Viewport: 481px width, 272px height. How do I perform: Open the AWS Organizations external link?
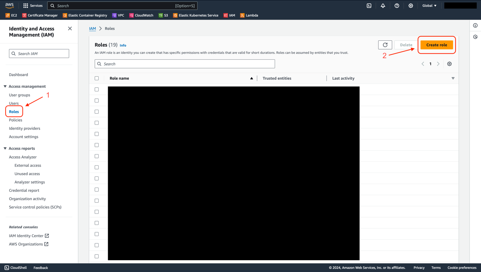pos(29,244)
